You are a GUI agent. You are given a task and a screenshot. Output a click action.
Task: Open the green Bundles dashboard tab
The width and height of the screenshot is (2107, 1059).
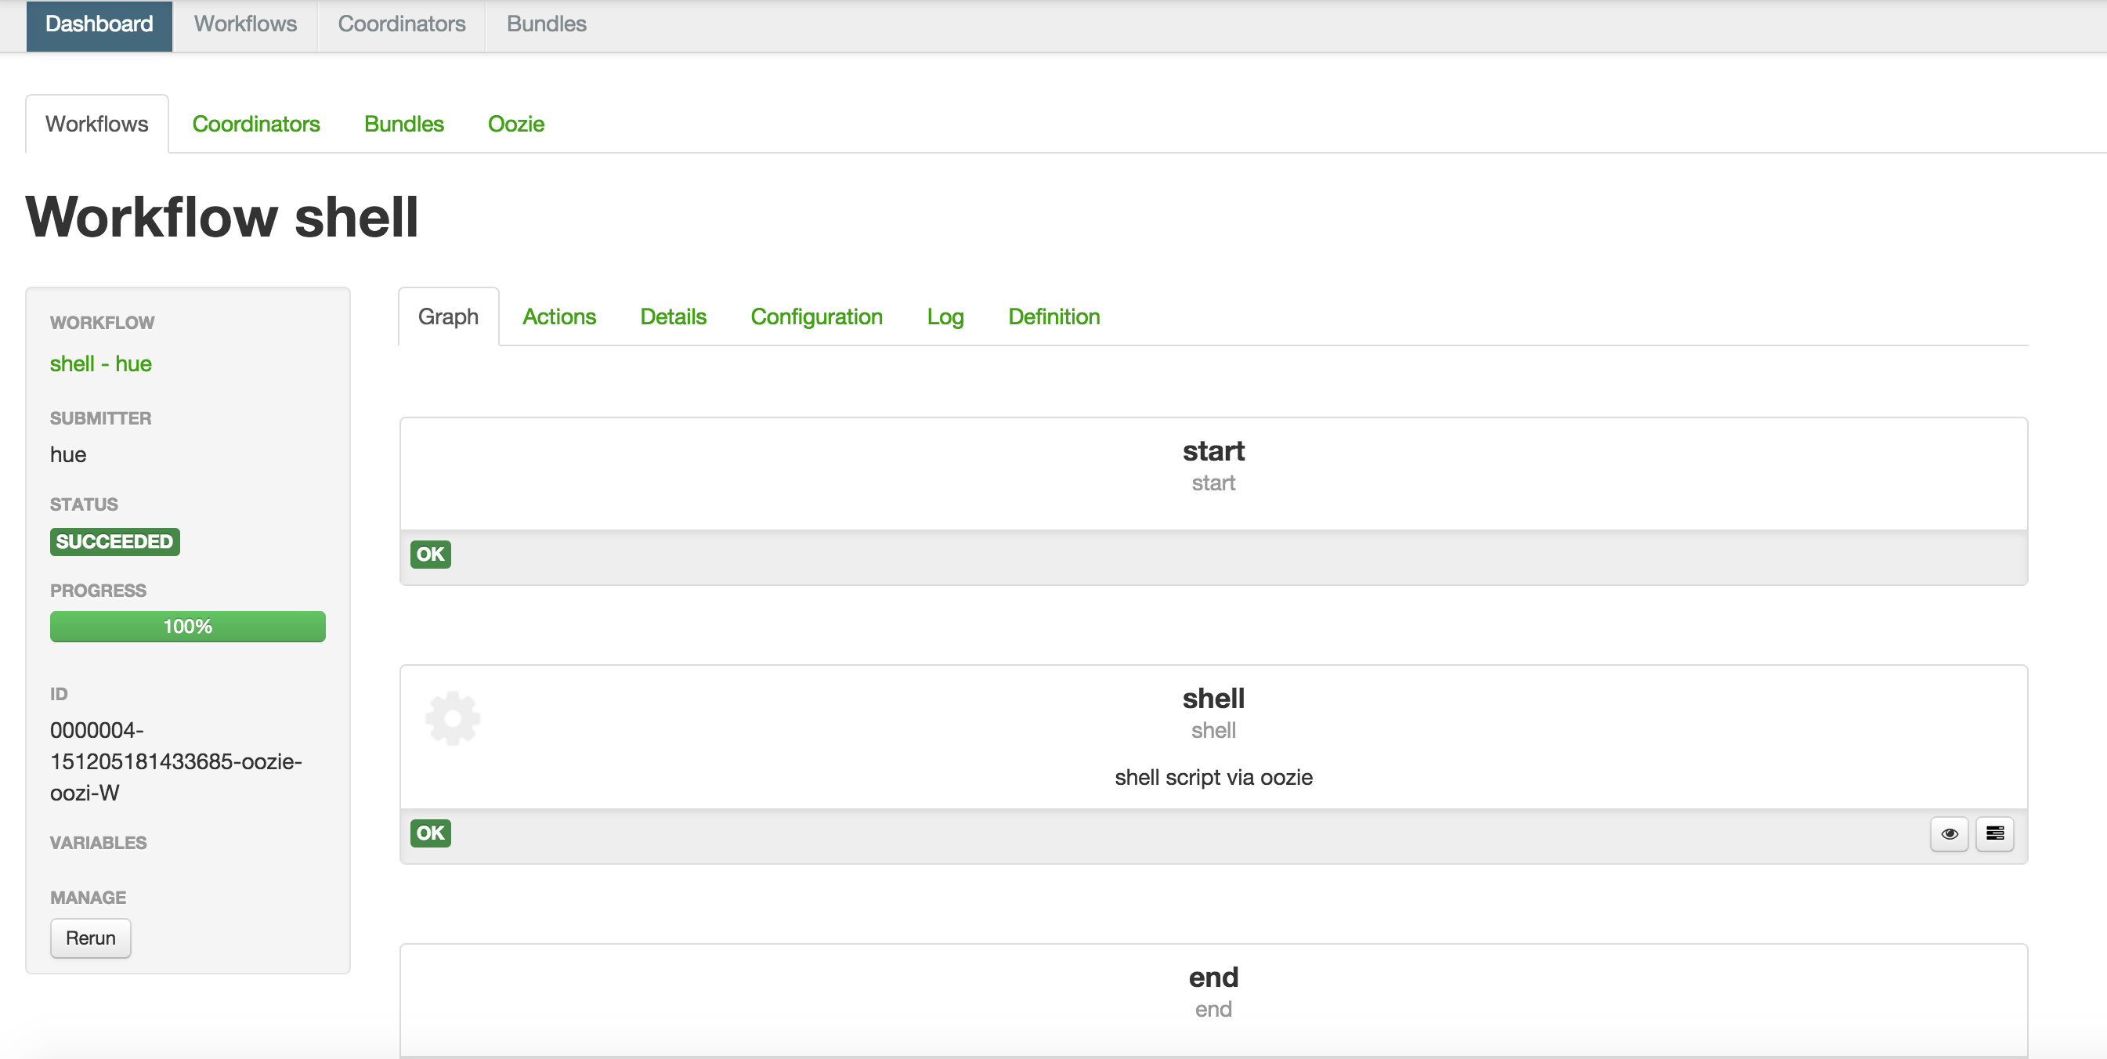(403, 124)
